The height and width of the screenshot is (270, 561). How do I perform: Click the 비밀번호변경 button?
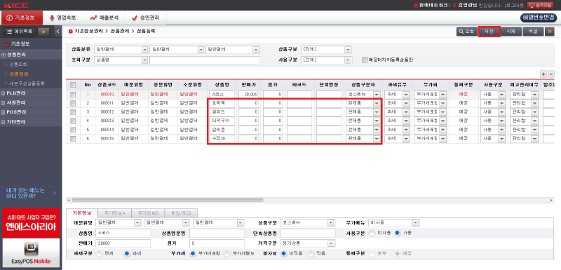pos(539,18)
